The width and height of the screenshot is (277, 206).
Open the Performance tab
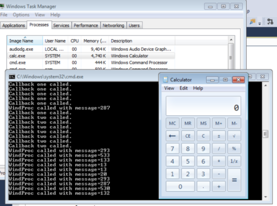pos(86,26)
